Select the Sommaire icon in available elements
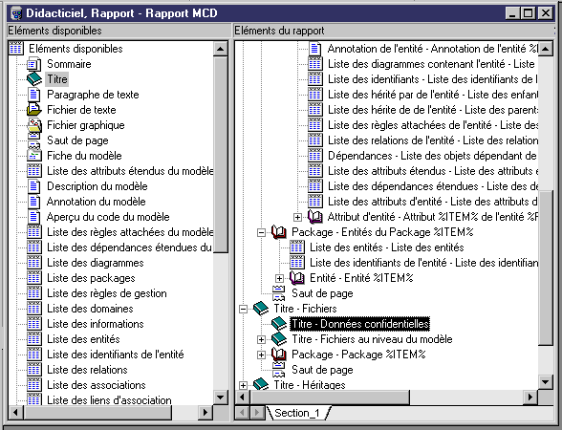This screenshot has width=562, height=430. click(34, 64)
